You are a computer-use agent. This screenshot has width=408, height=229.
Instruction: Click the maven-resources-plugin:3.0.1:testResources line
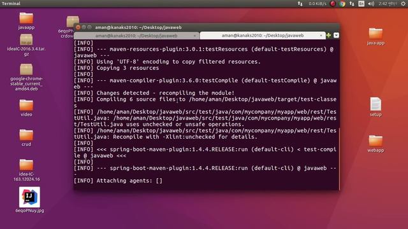(203, 52)
